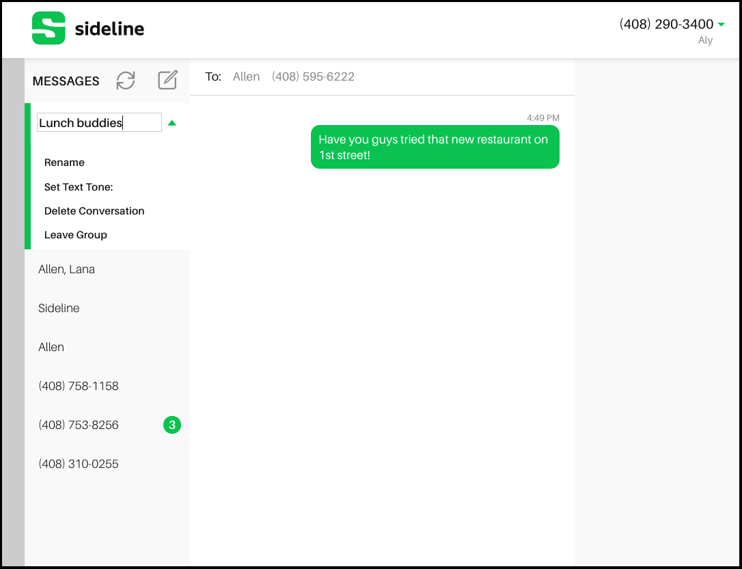742x569 pixels.
Task: Open the Sideline conversation
Action: point(107,308)
